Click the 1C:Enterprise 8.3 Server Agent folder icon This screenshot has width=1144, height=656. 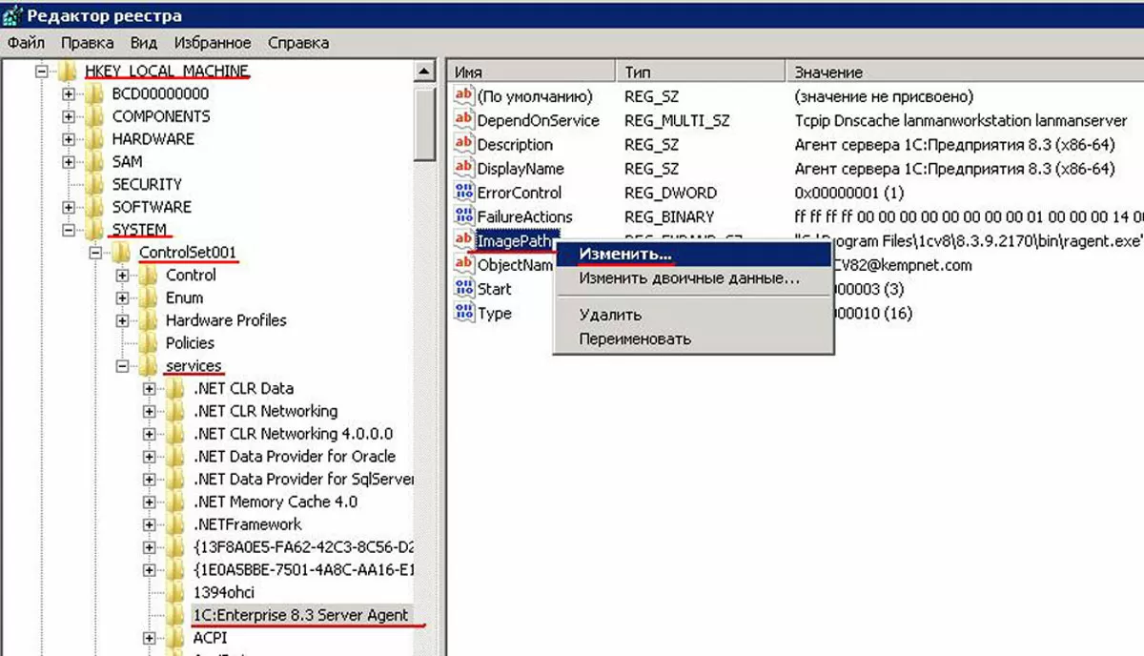[x=174, y=615]
